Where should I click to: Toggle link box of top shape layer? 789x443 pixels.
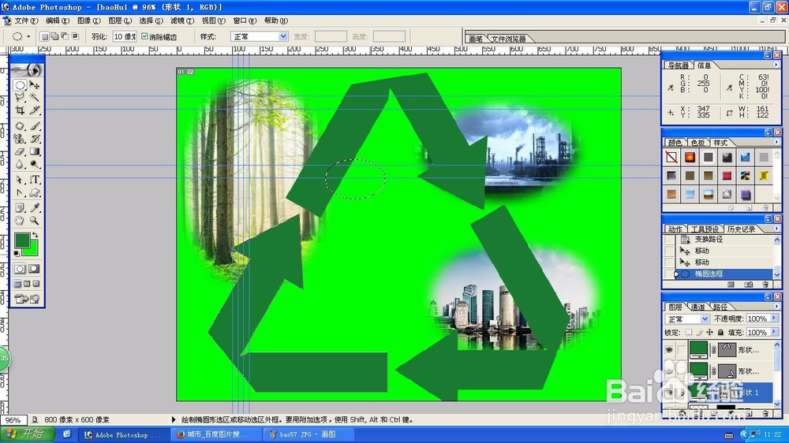click(x=682, y=349)
